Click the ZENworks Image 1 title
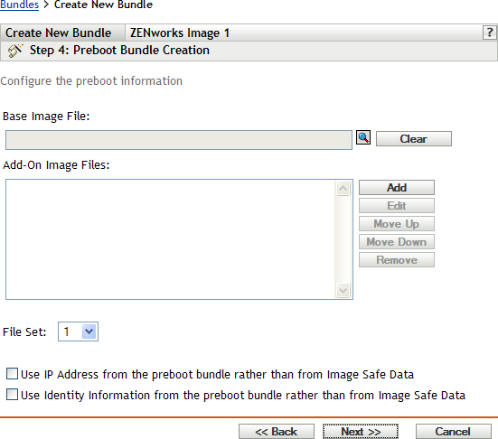This screenshot has height=439, width=498. [180, 33]
